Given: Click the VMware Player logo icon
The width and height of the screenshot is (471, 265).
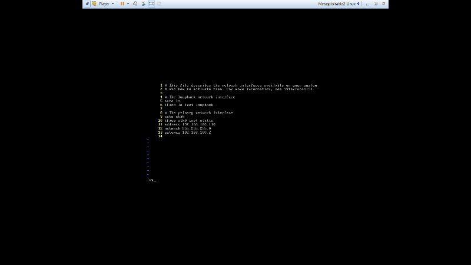Looking at the screenshot, I should [x=94, y=4].
